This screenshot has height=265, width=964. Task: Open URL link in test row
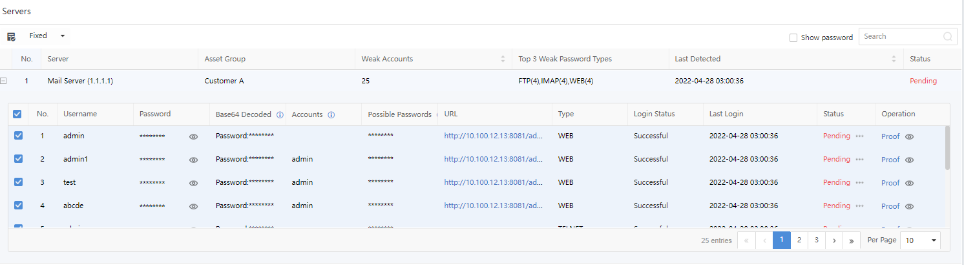pyautogui.click(x=493, y=183)
